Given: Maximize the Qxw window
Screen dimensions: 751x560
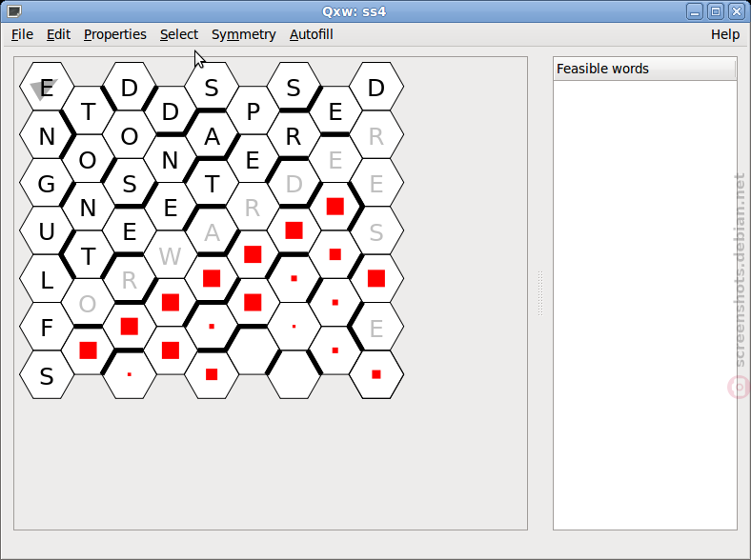Looking at the screenshot, I should [x=716, y=11].
